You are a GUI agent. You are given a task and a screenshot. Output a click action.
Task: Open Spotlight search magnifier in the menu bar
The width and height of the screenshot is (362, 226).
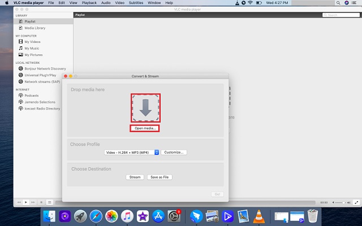click(x=338, y=3)
